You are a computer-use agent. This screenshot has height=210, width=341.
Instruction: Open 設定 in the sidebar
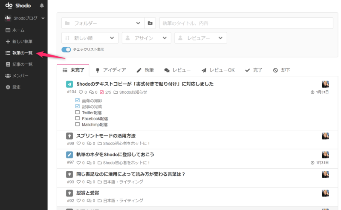[x=13, y=87]
